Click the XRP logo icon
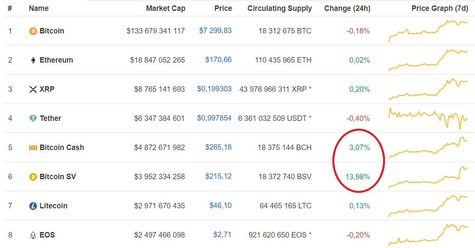This screenshot has width=475, height=248. point(33,89)
